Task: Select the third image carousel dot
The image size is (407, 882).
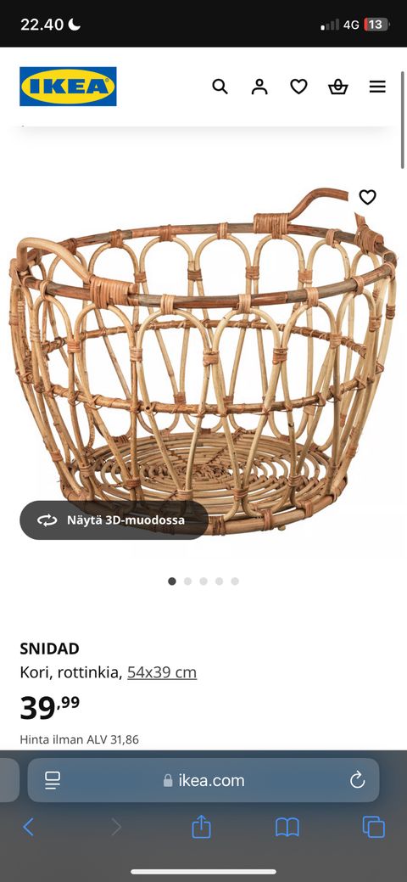Action: click(203, 581)
